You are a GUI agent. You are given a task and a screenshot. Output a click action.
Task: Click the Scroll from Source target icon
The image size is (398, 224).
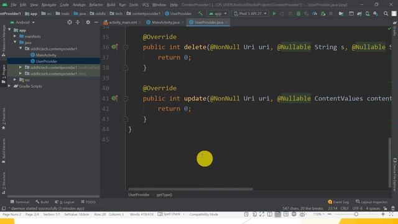(x=70, y=22)
